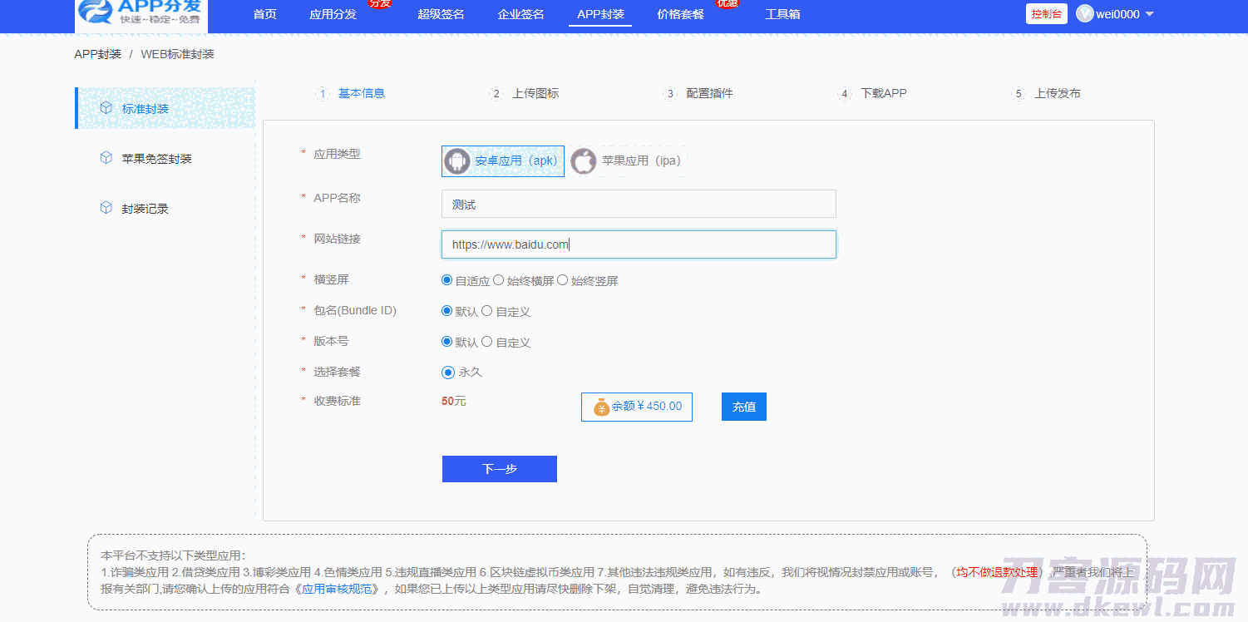This screenshot has height=622, width=1248.
Task: Expand the wei0000 account dropdown arrow
Action: [x=1150, y=14]
